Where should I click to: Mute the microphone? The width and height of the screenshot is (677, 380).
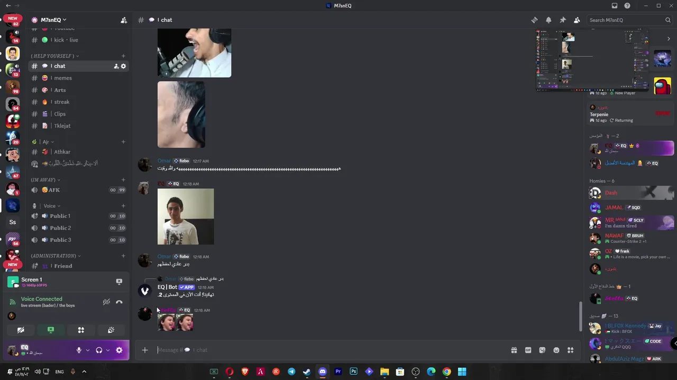click(79, 350)
